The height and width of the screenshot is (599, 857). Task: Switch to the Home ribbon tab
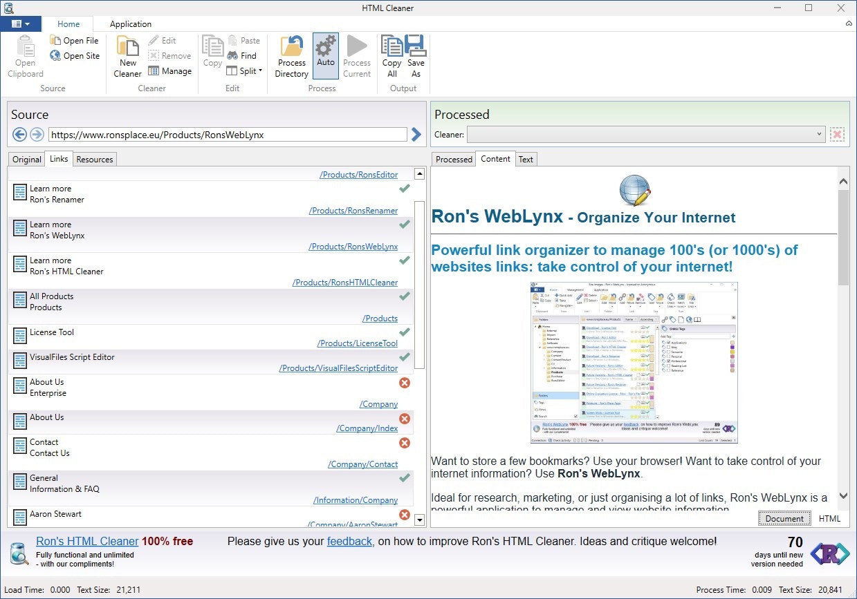(x=68, y=23)
